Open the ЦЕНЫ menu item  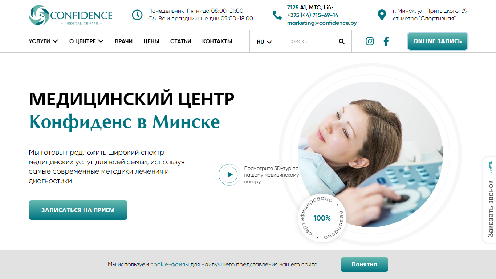click(x=151, y=41)
